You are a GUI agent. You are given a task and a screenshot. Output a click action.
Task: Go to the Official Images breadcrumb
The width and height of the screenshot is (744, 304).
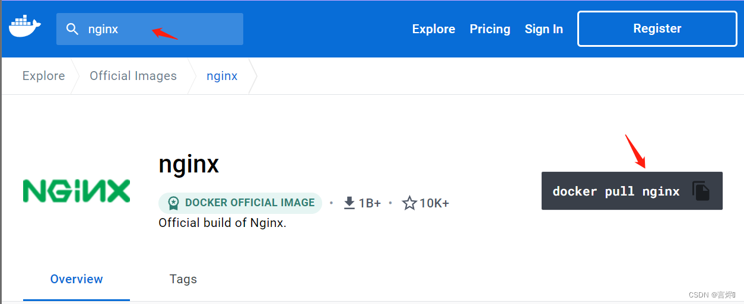coord(133,76)
